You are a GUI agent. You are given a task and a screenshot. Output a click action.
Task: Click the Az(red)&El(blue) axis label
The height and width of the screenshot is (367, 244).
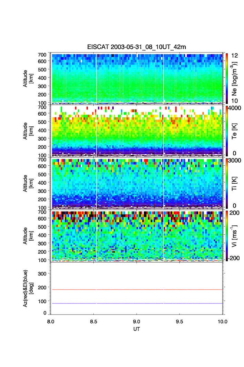[x=28, y=288]
